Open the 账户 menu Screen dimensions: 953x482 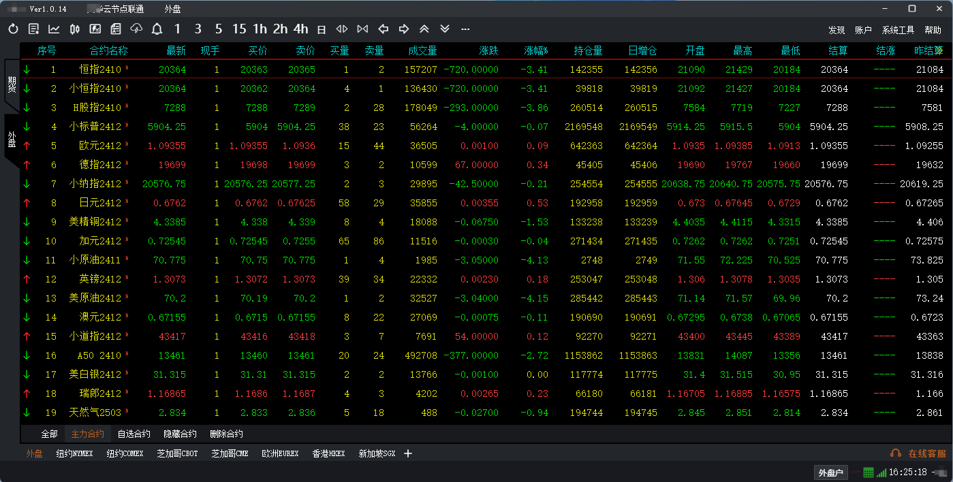(863, 30)
